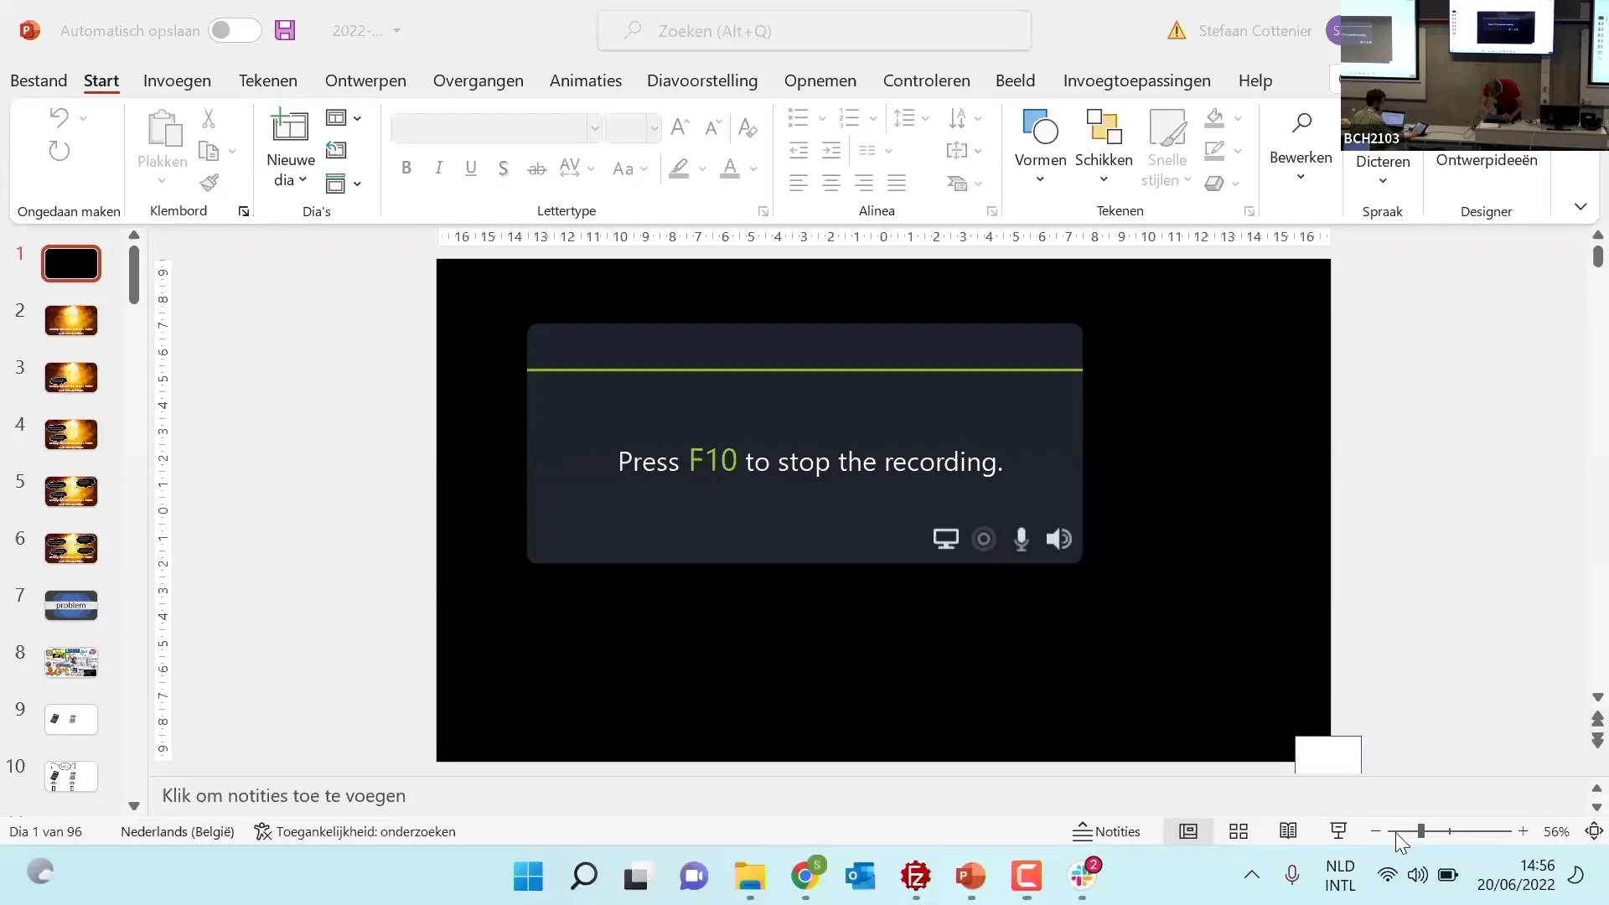The height and width of the screenshot is (905, 1609).
Task: Click Snelle stijlen button
Action: (x=1167, y=147)
